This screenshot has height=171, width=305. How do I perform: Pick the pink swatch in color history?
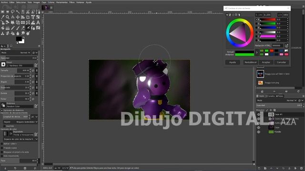(281, 55)
